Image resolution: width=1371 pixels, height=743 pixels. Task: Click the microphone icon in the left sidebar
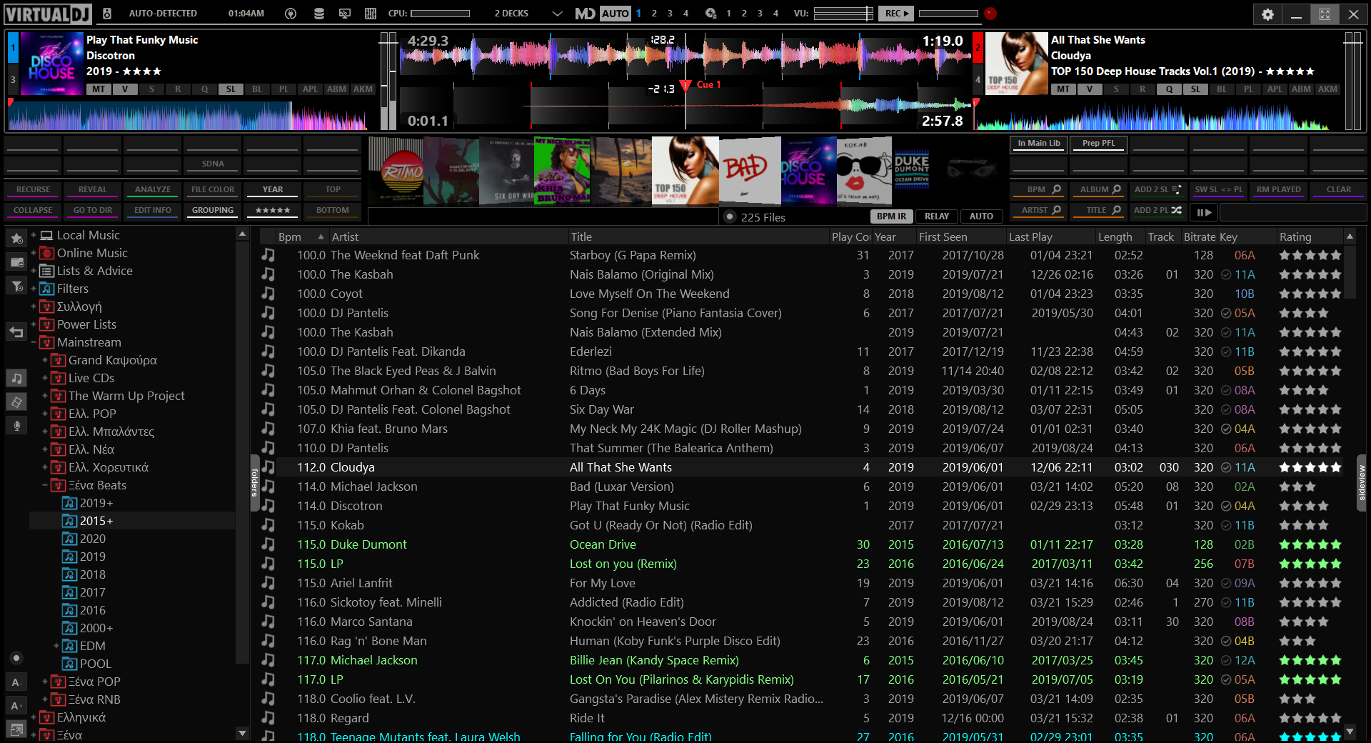pos(16,426)
